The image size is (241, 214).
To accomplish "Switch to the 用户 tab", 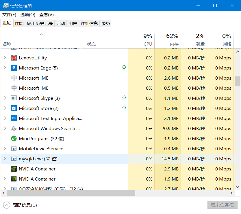I will tap(73, 23).
